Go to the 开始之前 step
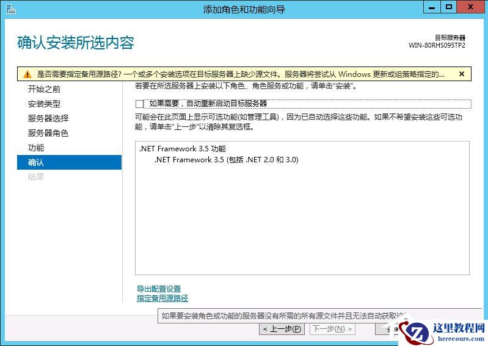Image resolution: width=488 pixels, height=346 pixels. 44,89
